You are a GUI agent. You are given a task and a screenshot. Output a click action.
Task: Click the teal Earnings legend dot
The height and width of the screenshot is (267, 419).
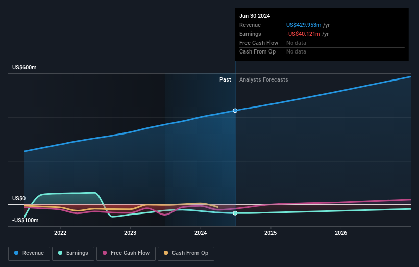[60, 253]
